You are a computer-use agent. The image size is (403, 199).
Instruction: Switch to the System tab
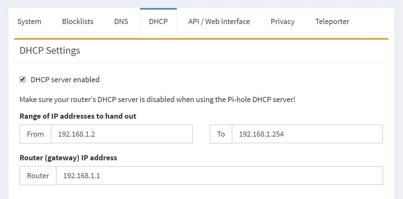(29, 21)
